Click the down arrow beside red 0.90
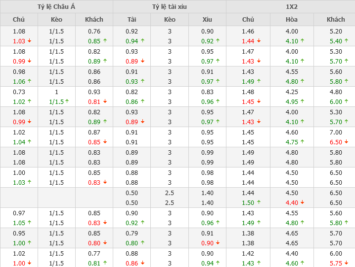 pos(218,243)
